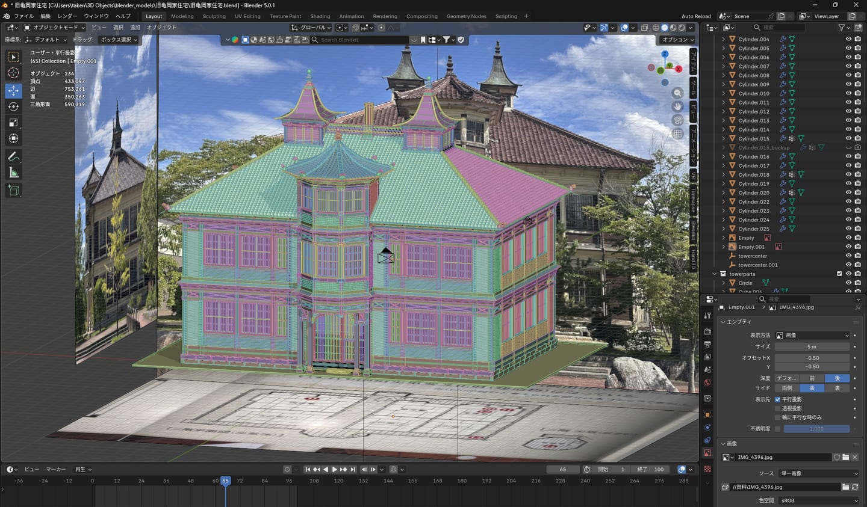Expand the Cylinder.010 outliner row
867x507 pixels.
724,93
